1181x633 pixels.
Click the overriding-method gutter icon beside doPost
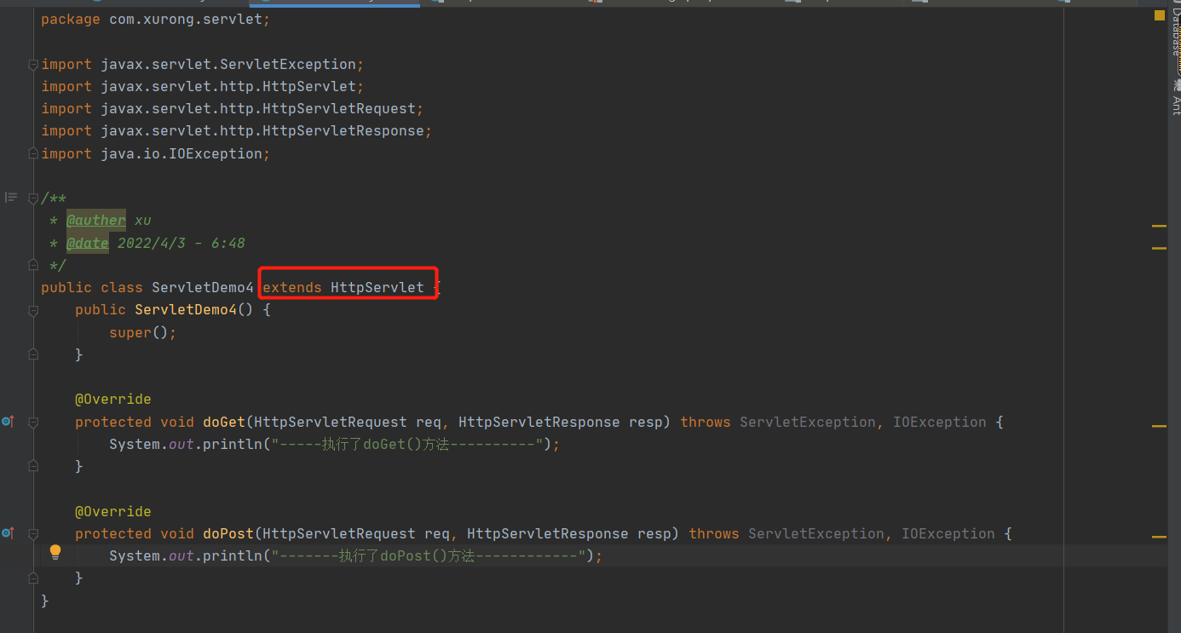(x=8, y=533)
